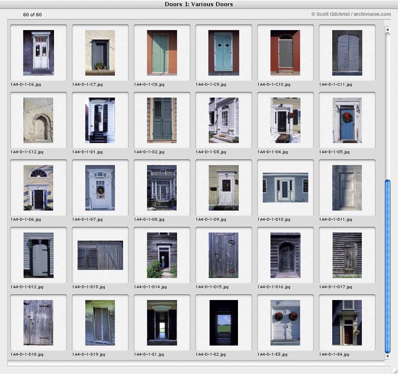
Task: Click the filename label 1A4-D-1-C9.jpg
Action: tap(211, 85)
